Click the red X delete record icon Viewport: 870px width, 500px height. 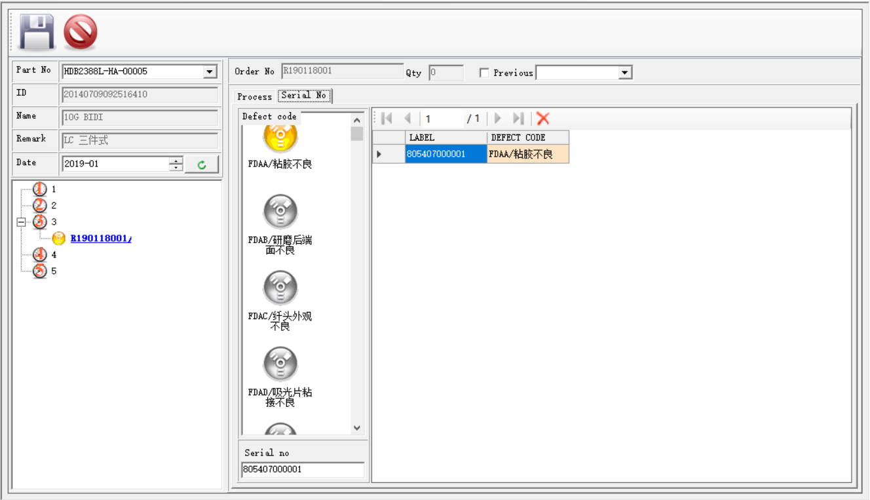point(542,119)
